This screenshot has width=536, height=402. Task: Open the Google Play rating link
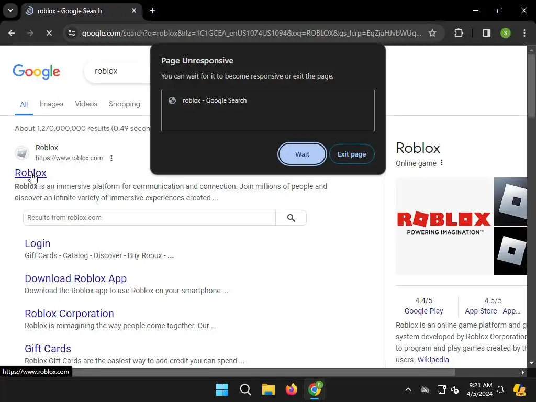coord(423,311)
